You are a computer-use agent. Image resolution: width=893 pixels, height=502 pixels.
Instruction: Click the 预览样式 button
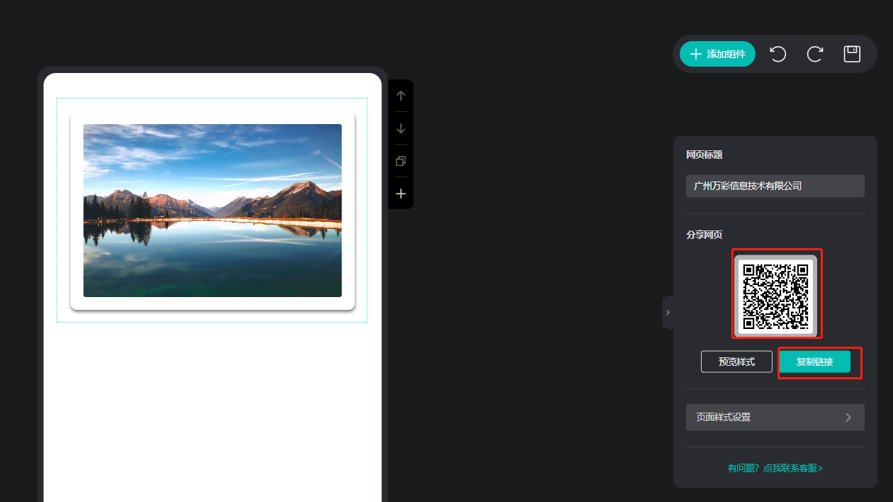[736, 362]
